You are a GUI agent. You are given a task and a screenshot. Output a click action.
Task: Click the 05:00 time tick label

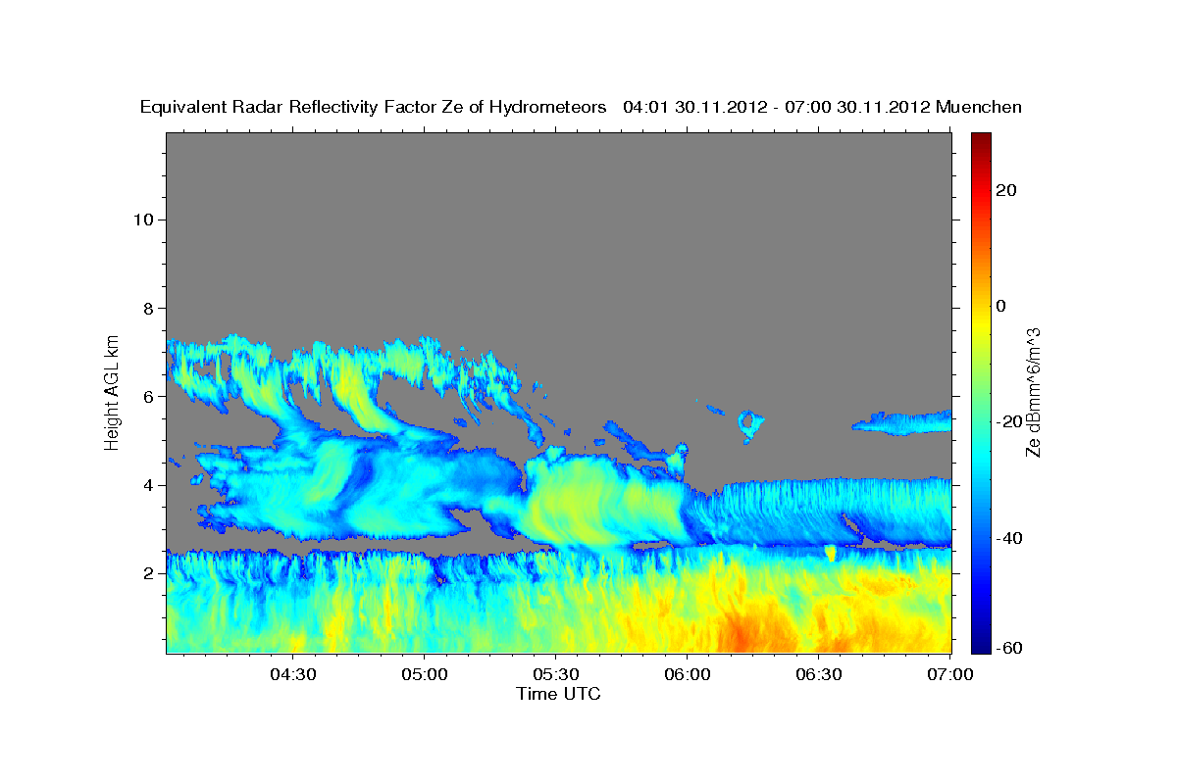click(x=424, y=674)
